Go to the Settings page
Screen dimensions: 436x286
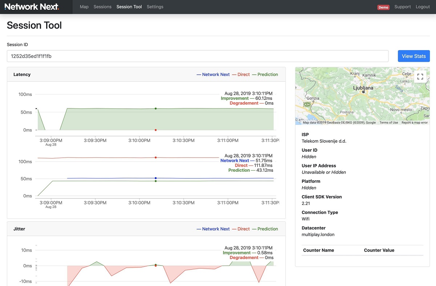155,7
